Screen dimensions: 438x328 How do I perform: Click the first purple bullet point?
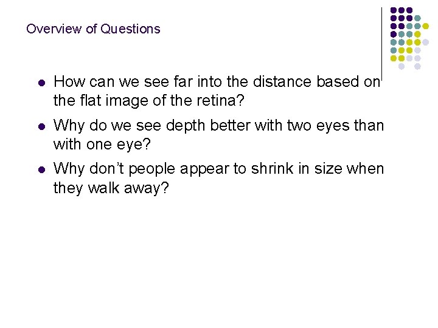41,83
